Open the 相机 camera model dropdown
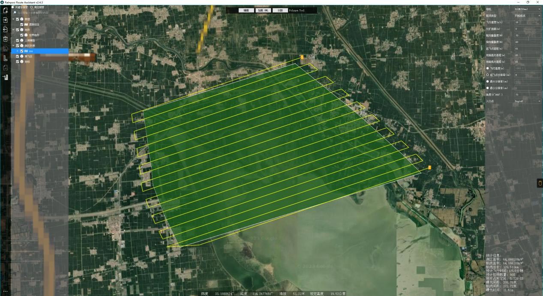This screenshot has width=543, height=296. point(528,9)
